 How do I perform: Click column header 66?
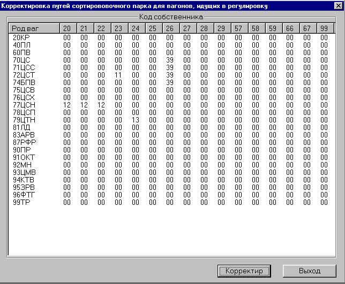pyautogui.click(x=291, y=28)
